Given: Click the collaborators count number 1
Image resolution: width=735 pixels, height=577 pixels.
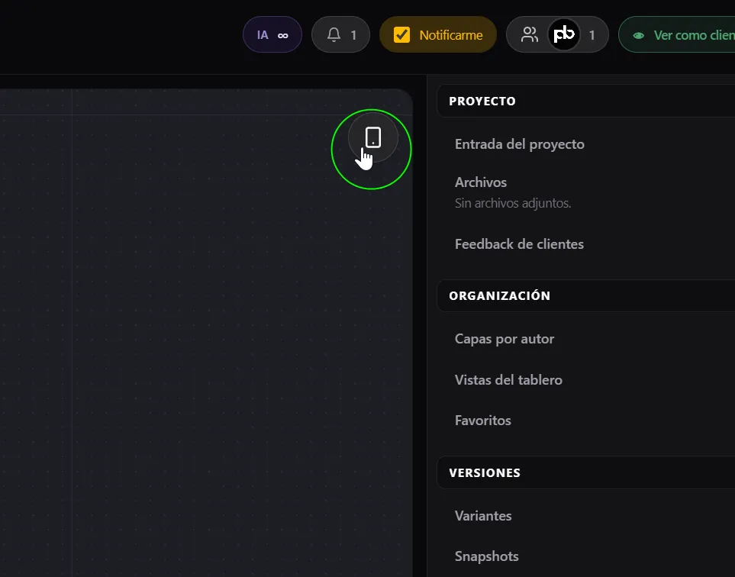Looking at the screenshot, I should (592, 35).
